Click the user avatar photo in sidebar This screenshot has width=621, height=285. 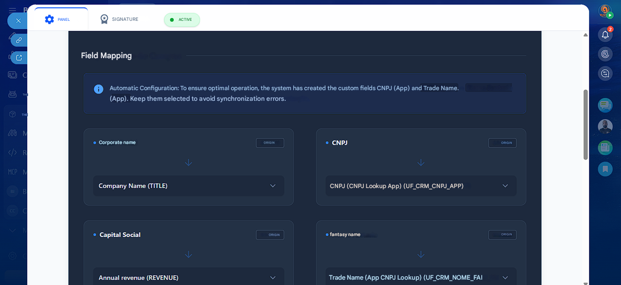pyautogui.click(x=605, y=127)
